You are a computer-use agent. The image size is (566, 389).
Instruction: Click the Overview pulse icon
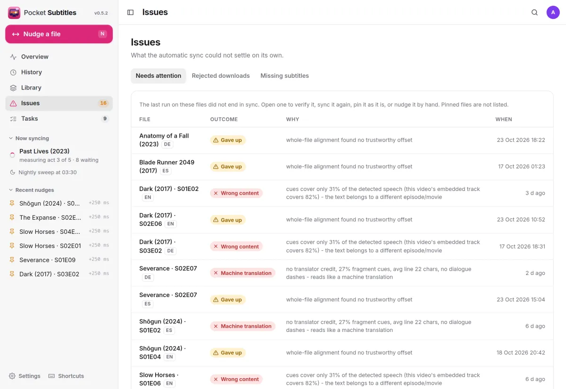point(13,57)
